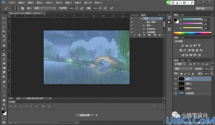Select the Lasso tool

click(4, 27)
